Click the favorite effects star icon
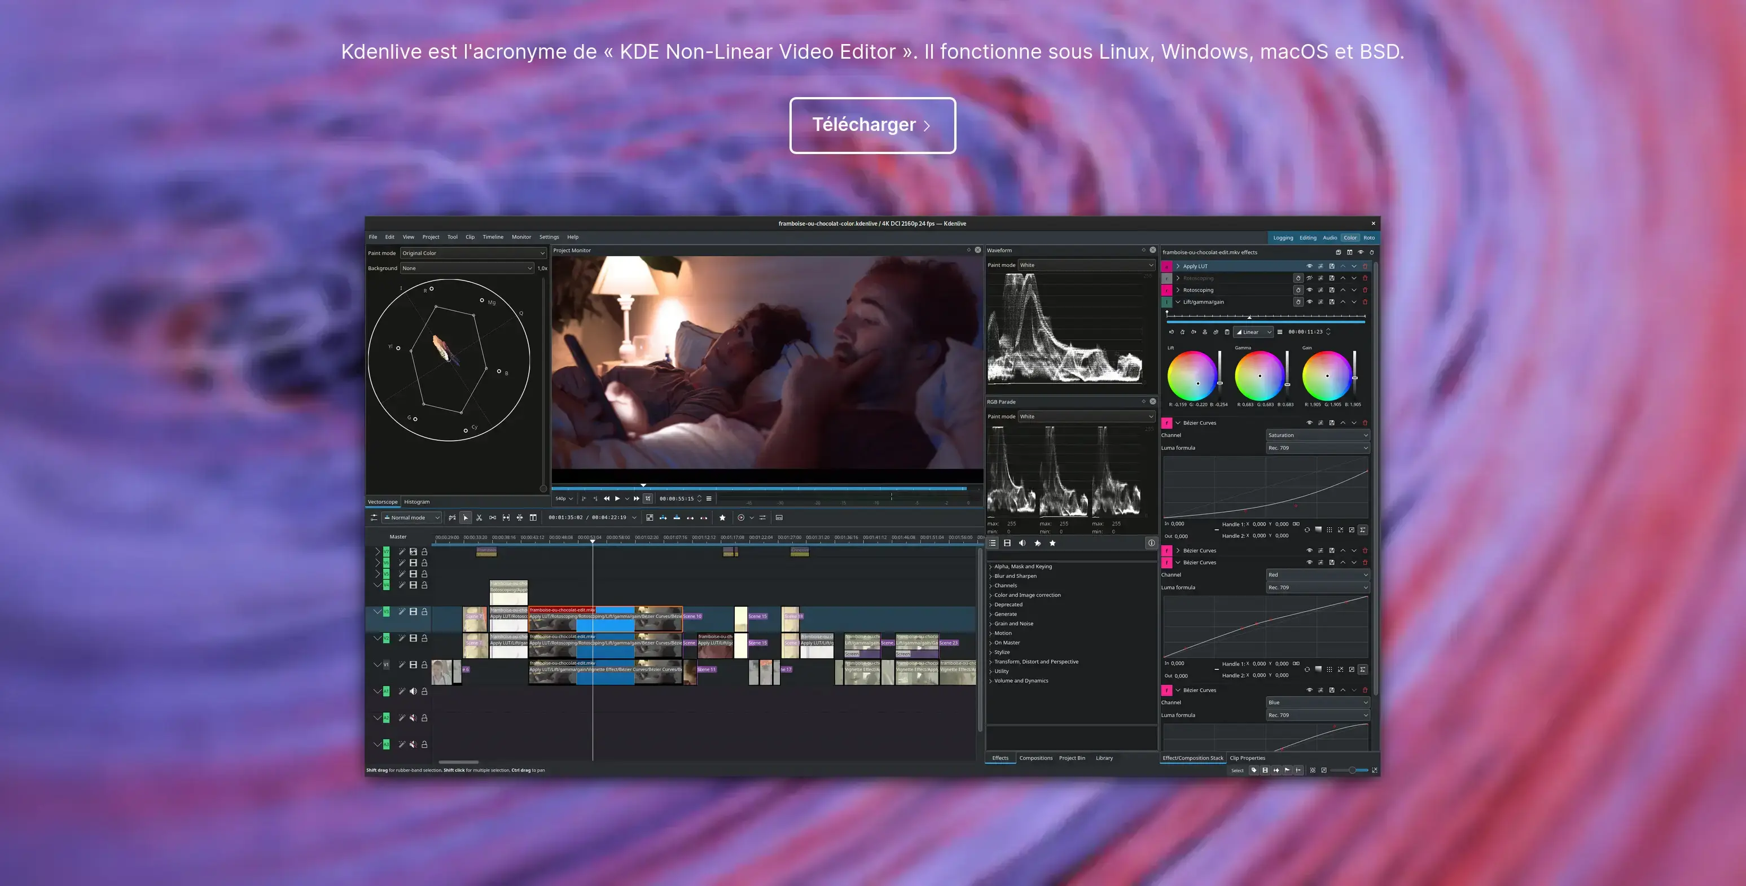 (1052, 543)
